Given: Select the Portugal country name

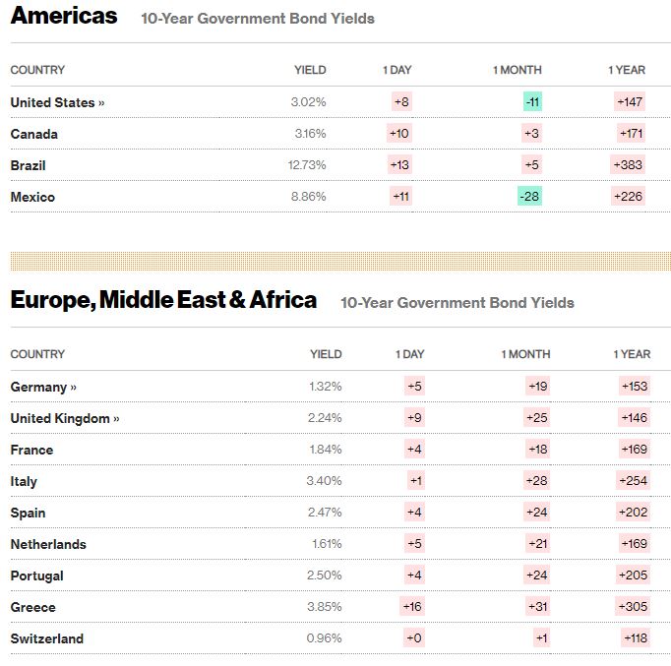Looking at the screenshot, I should point(36,575).
